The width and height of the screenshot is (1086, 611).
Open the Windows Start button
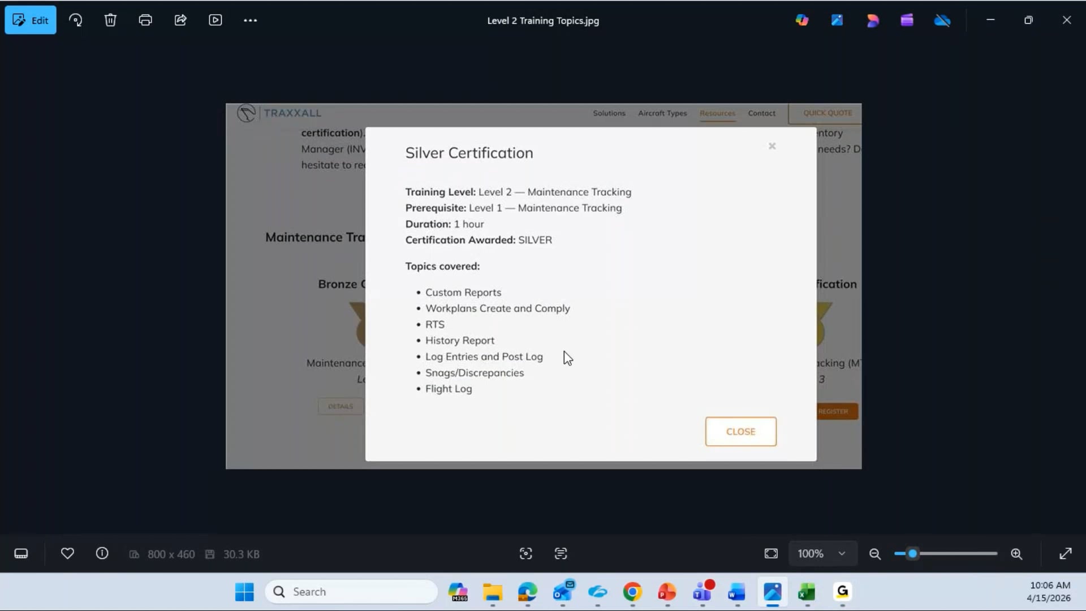click(244, 592)
